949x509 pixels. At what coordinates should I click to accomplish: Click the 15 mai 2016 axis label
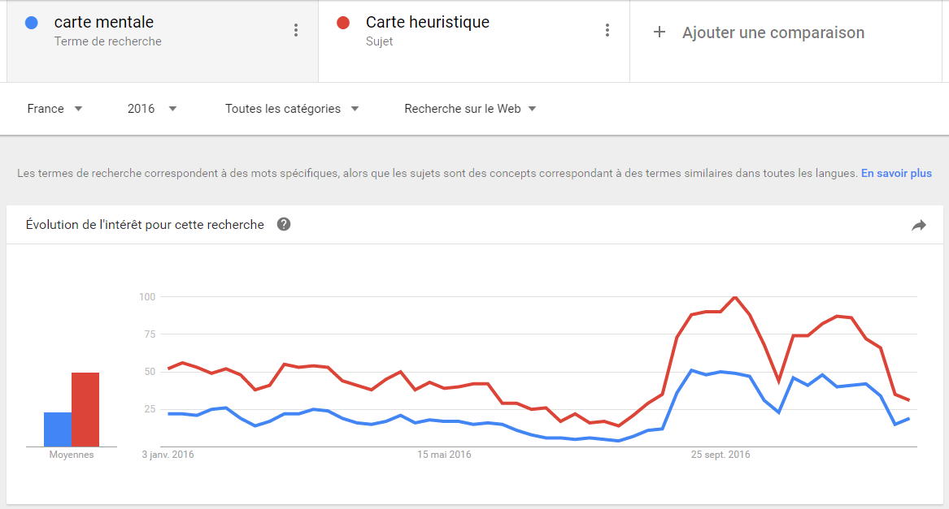click(445, 455)
